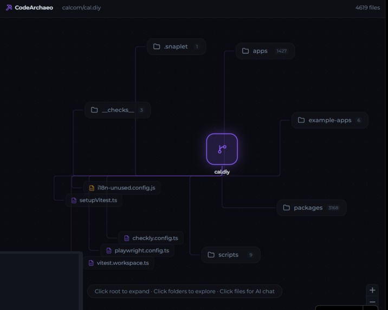The height and width of the screenshot is (310, 388).
Task: Click the example-apps folder icon
Action: pyautogui.click(x=301, y=120)
